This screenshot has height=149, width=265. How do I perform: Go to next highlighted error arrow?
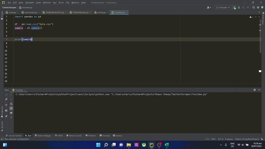pyautogui.click(x=259, y=17)
